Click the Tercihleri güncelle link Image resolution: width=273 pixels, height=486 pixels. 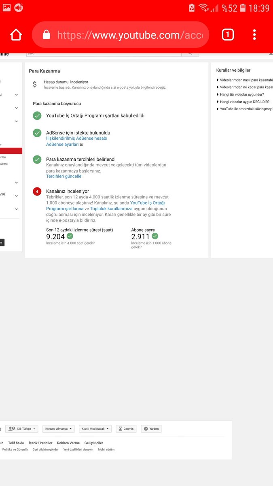63,176
